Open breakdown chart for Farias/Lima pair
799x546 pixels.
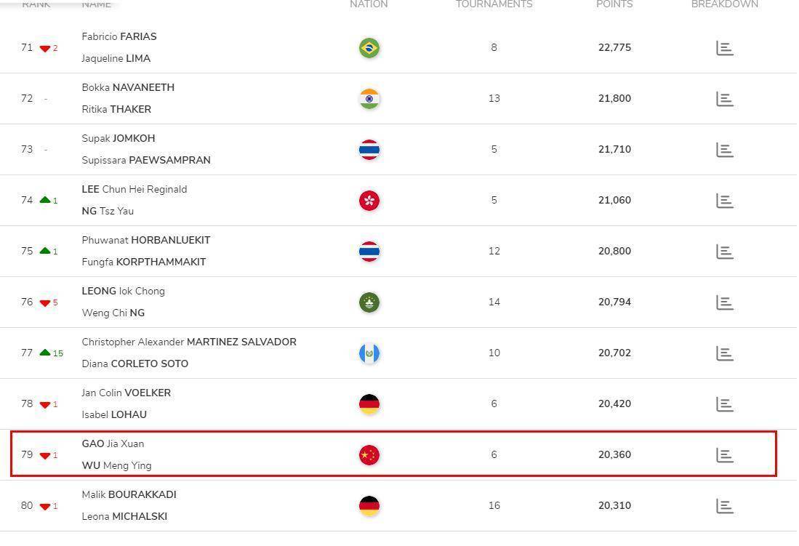click(725, 48)
